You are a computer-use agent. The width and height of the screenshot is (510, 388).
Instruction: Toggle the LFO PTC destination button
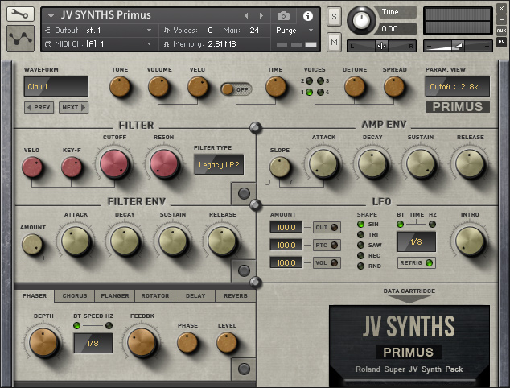[327, 245]
